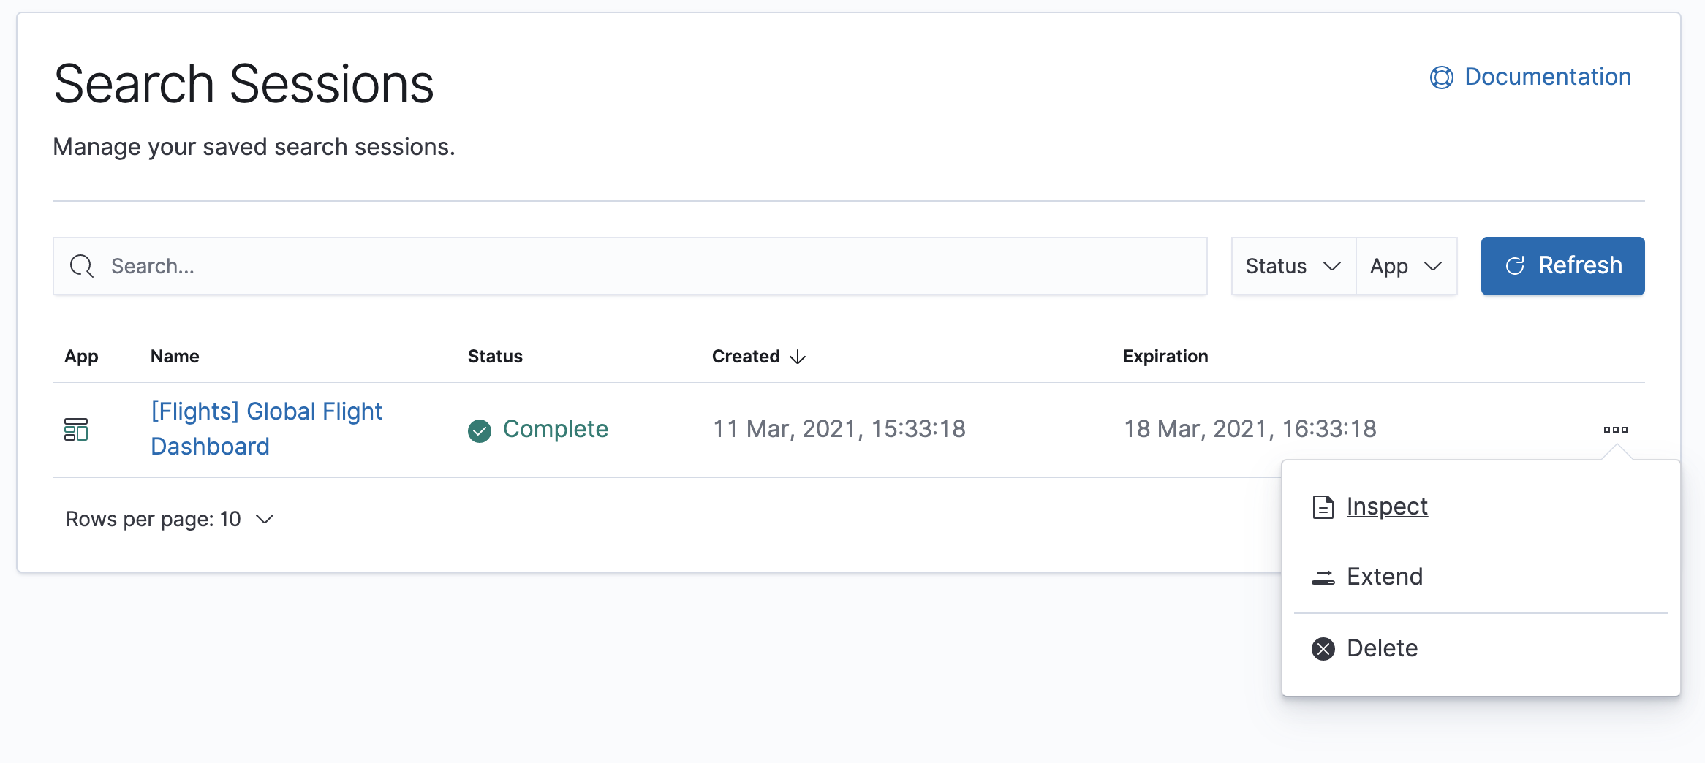Viewport: 1705px width, 763px height.
Task: Click the refresh arrow icon inside Refresh button
Action: (1515, 266)
